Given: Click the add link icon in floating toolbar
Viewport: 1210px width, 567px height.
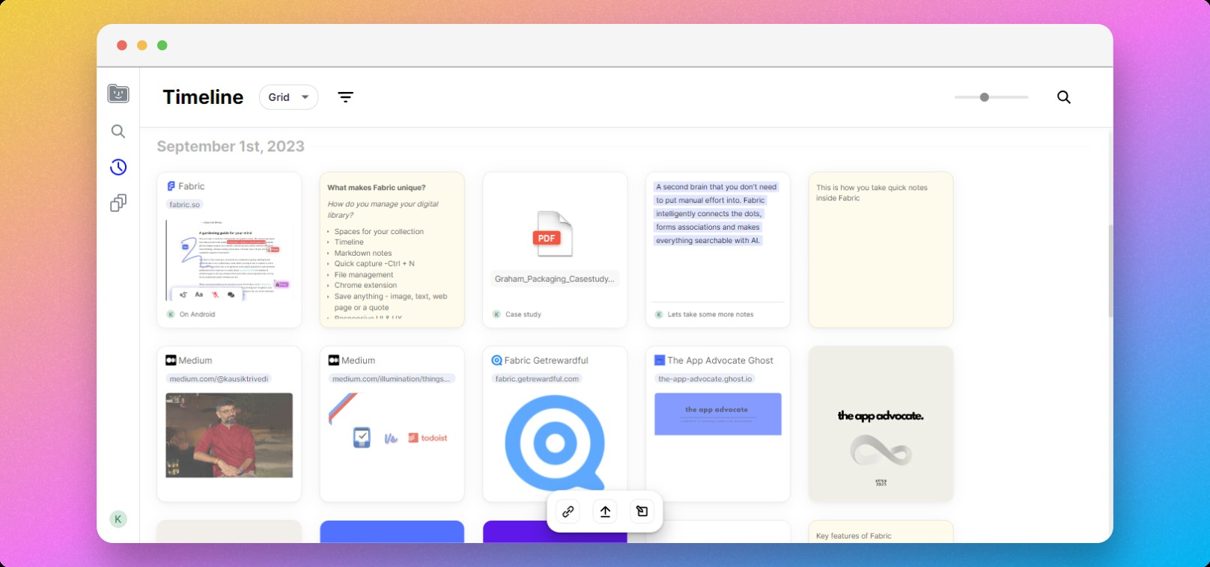Looking at the screenshot, I should click(x=568, y=512).
